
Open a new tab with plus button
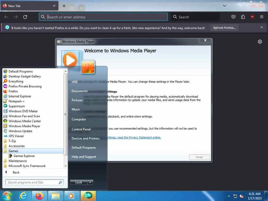click(64, 6)
